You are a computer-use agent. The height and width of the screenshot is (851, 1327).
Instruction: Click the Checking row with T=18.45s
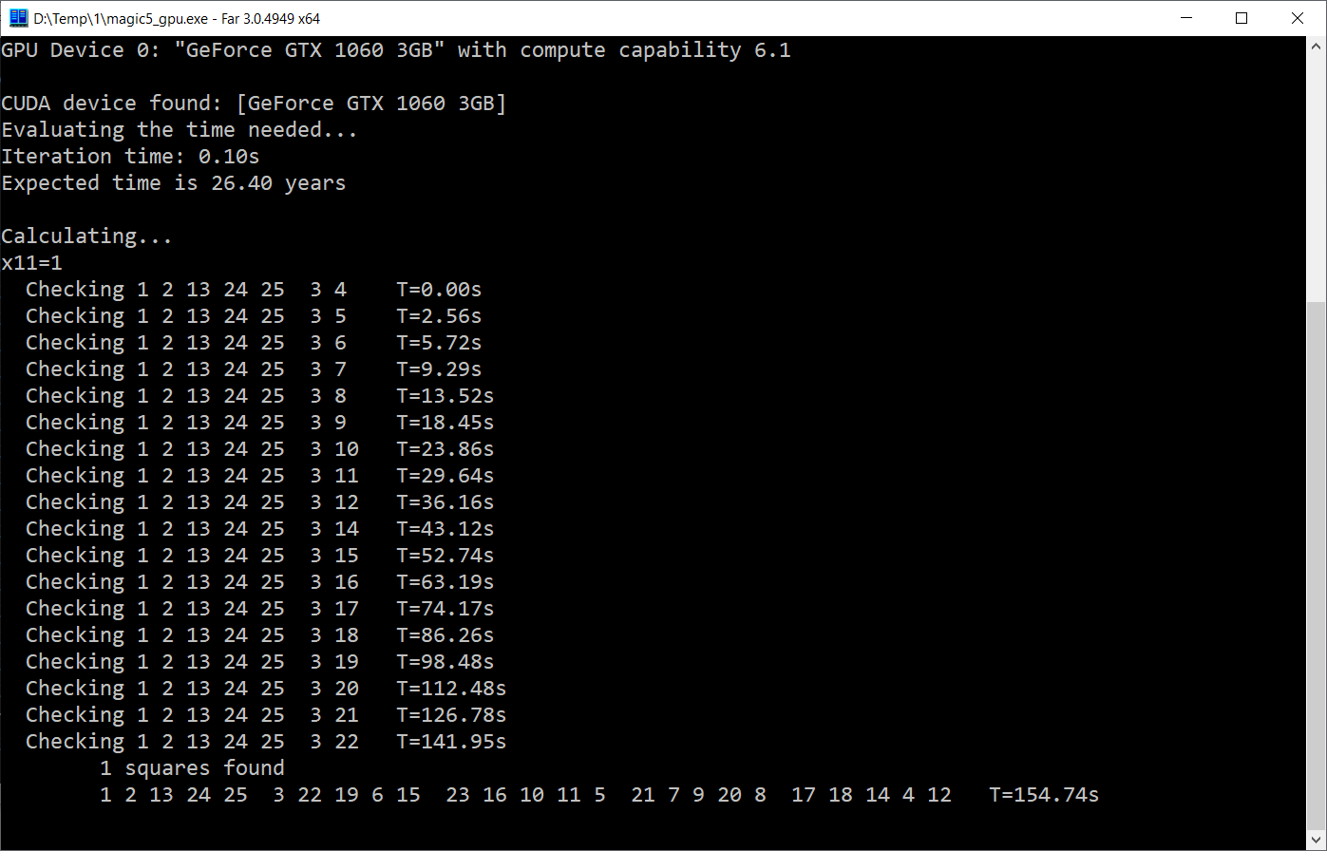[x=260, y=423]
